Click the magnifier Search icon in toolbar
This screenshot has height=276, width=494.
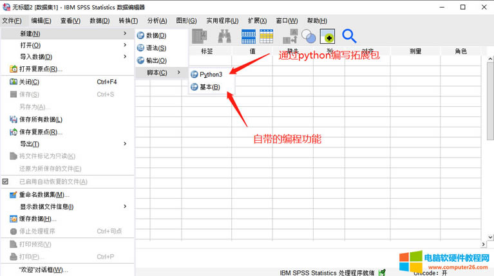pyautogui.click(x=349, y=37)
